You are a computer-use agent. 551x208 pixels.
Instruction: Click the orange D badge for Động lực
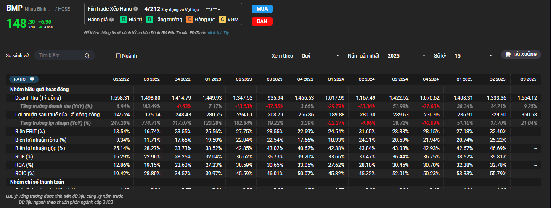(x=190, y=20)
